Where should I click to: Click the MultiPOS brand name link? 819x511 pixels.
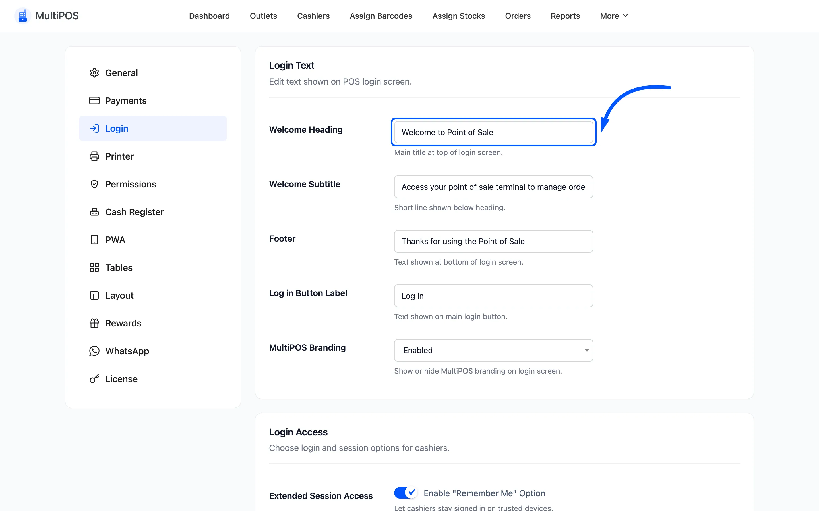57,16
